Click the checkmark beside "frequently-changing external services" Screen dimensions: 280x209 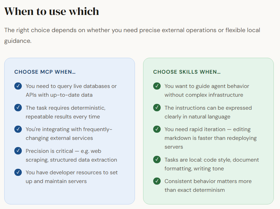pyautogui.click(x=18, y=129)
